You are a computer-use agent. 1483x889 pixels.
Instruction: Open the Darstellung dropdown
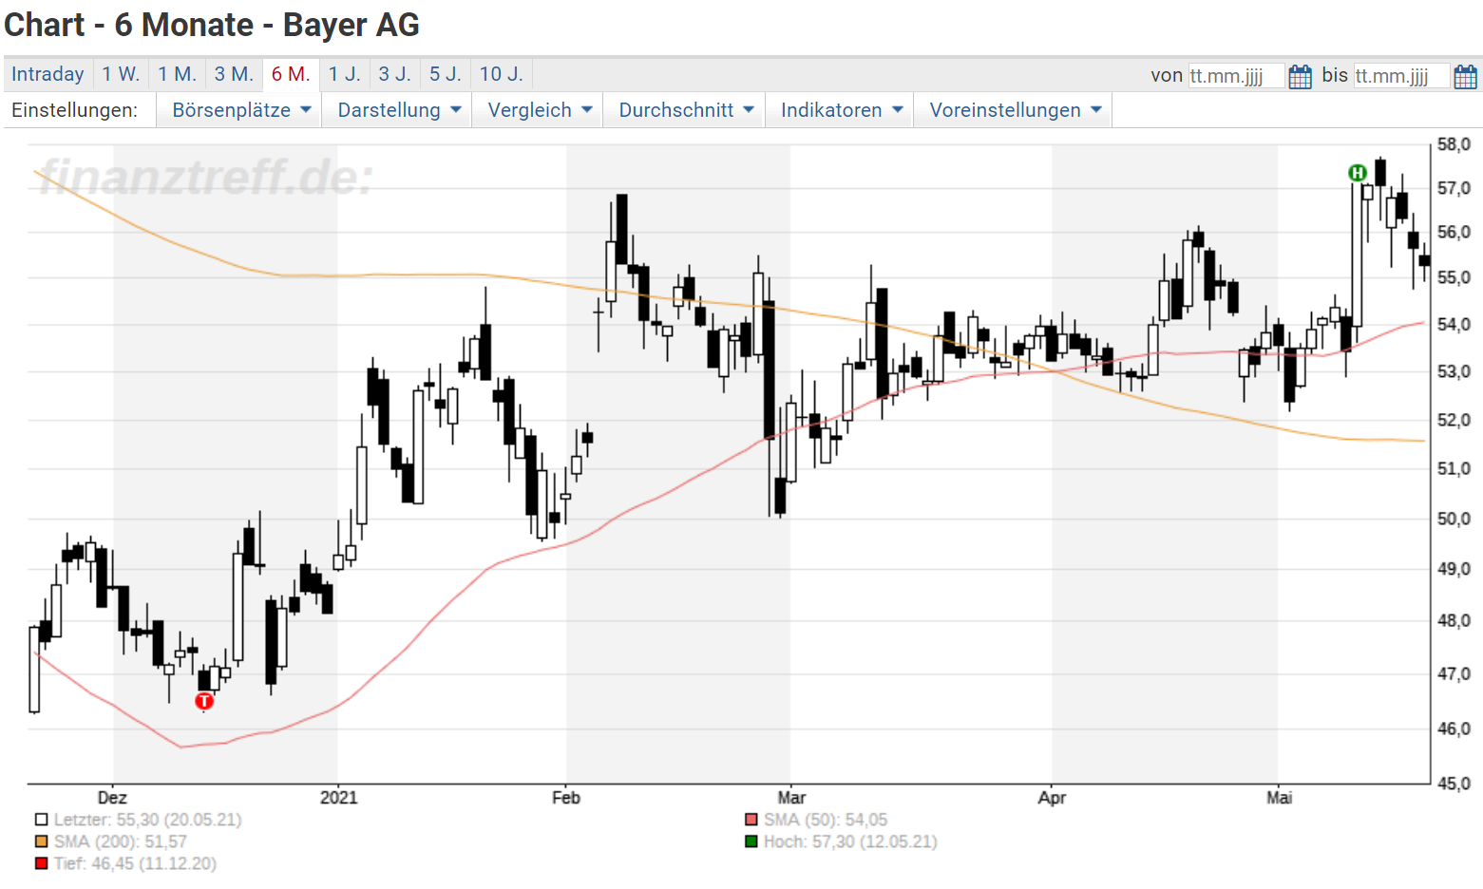397,110
